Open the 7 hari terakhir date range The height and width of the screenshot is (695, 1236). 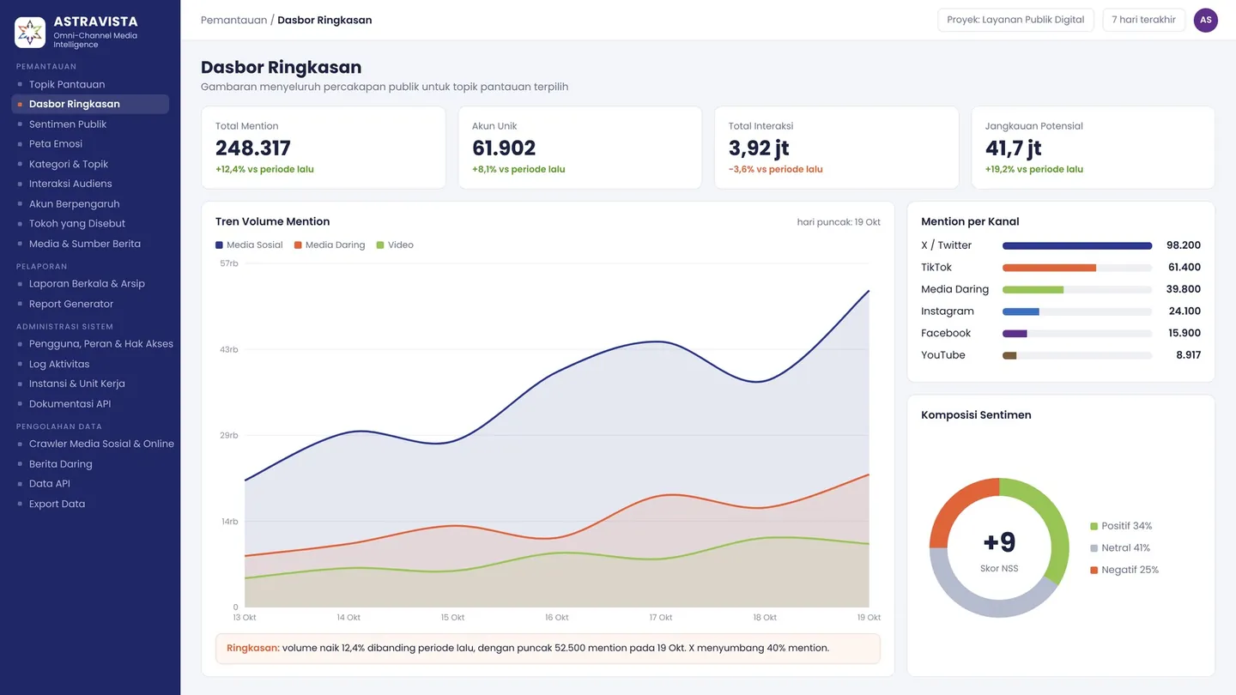[1143, 20]
